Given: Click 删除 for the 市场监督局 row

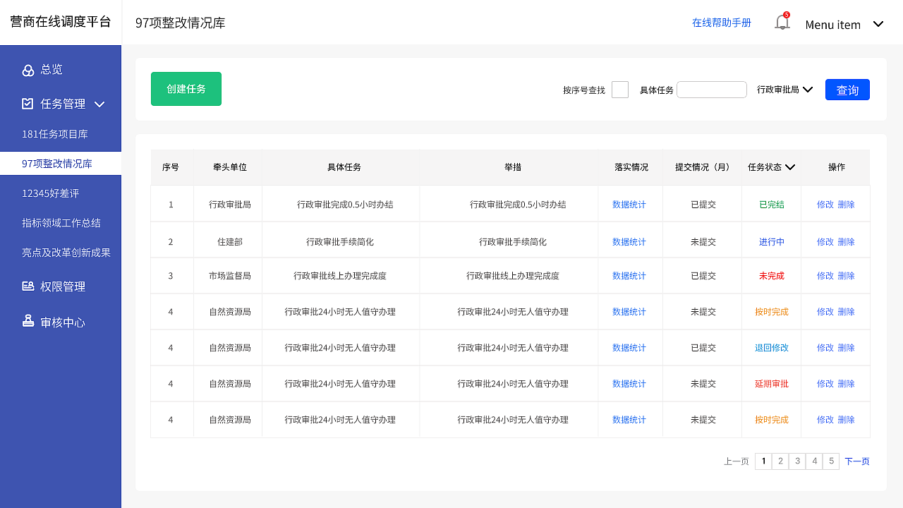Looking at the screenshot, I should pos(846,276).
